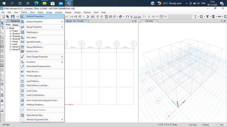This screenshot has height=127, width=227.
Task: Select the Draw Floor polygon tool
Action: (x=2, y=56)
